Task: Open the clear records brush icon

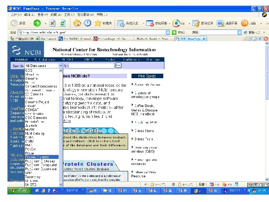Action: coord(196,23)
